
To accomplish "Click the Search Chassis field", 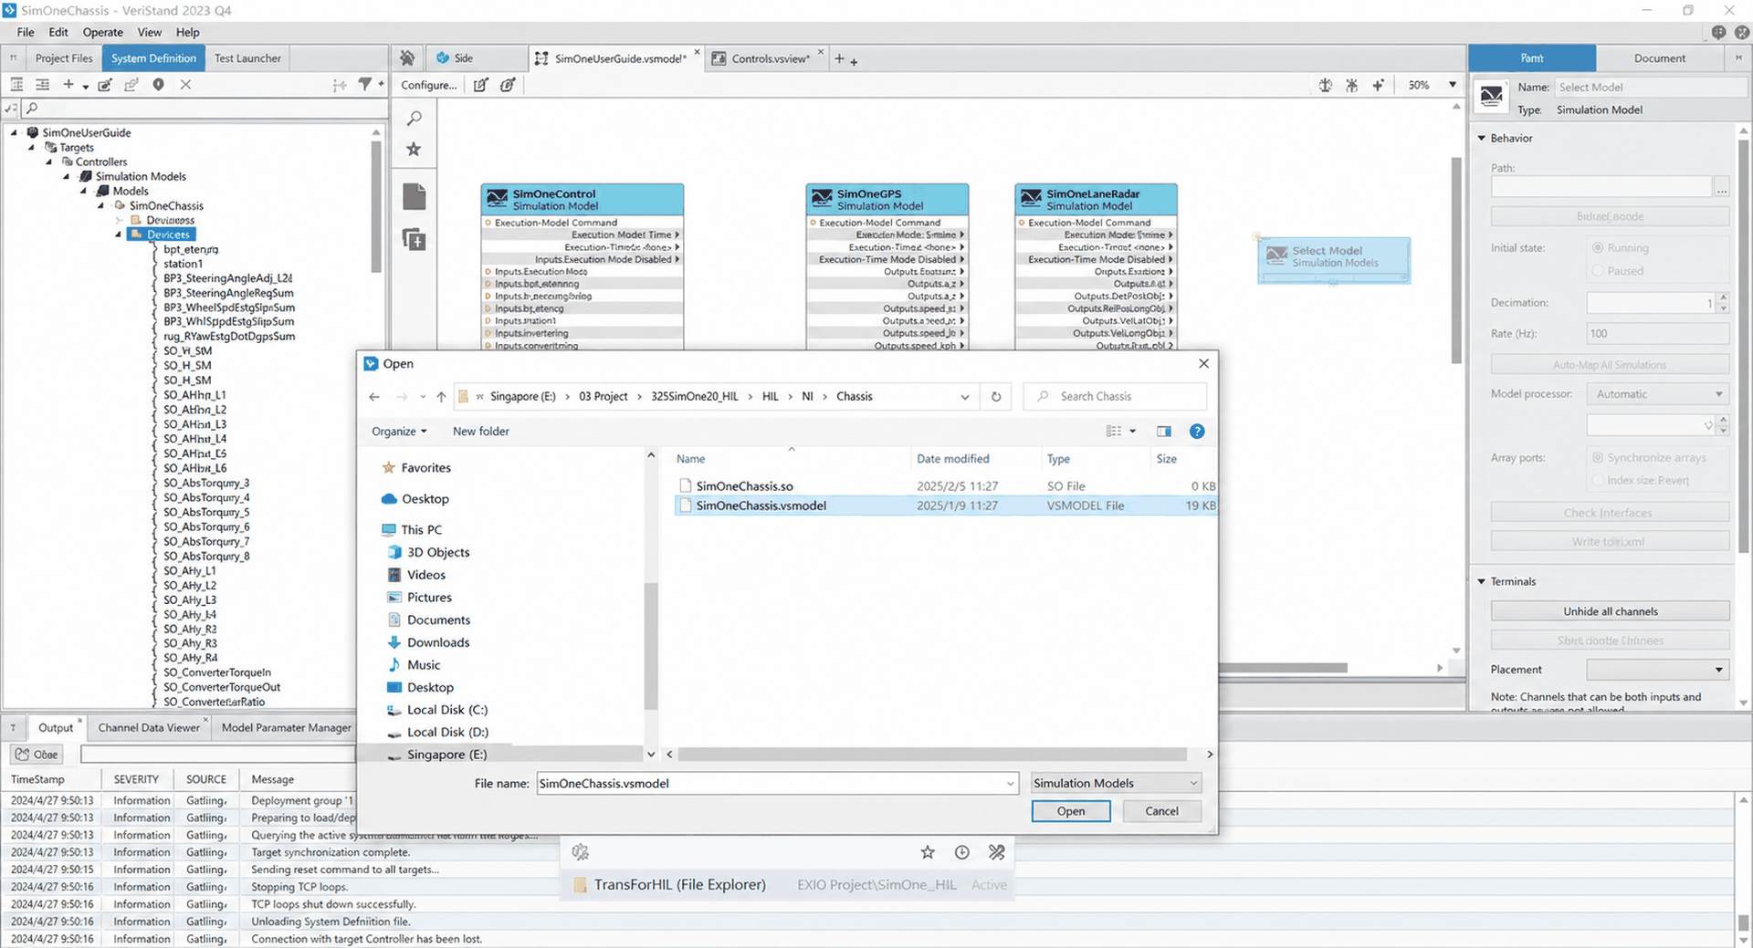I will 1115,397.
